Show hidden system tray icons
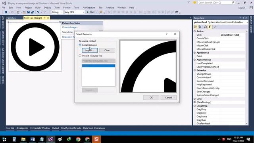Screen dimensions: 254x143 coord(219,139)
